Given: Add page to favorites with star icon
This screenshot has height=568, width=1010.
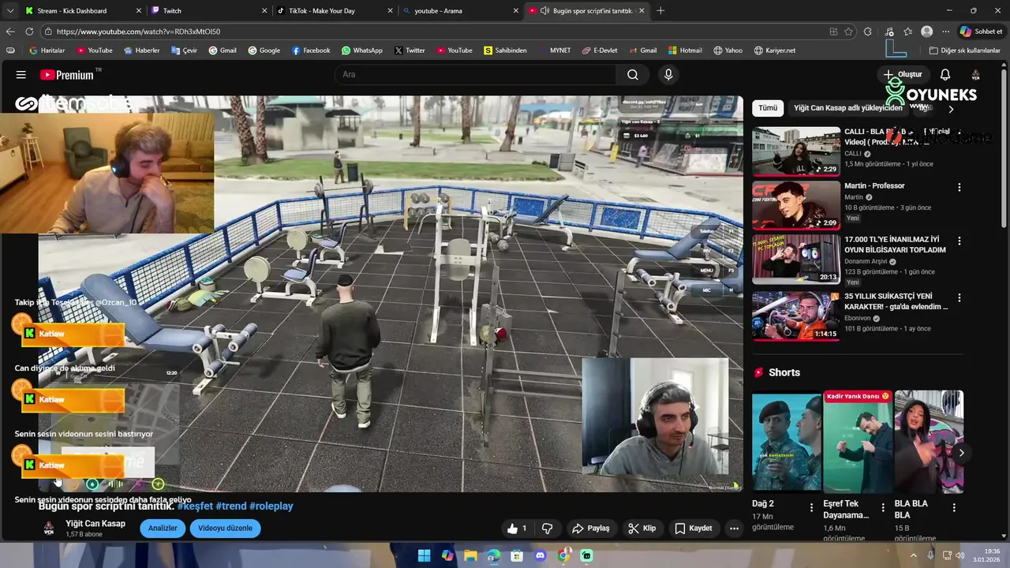Looking at the screenshot, I should point(848,32).
